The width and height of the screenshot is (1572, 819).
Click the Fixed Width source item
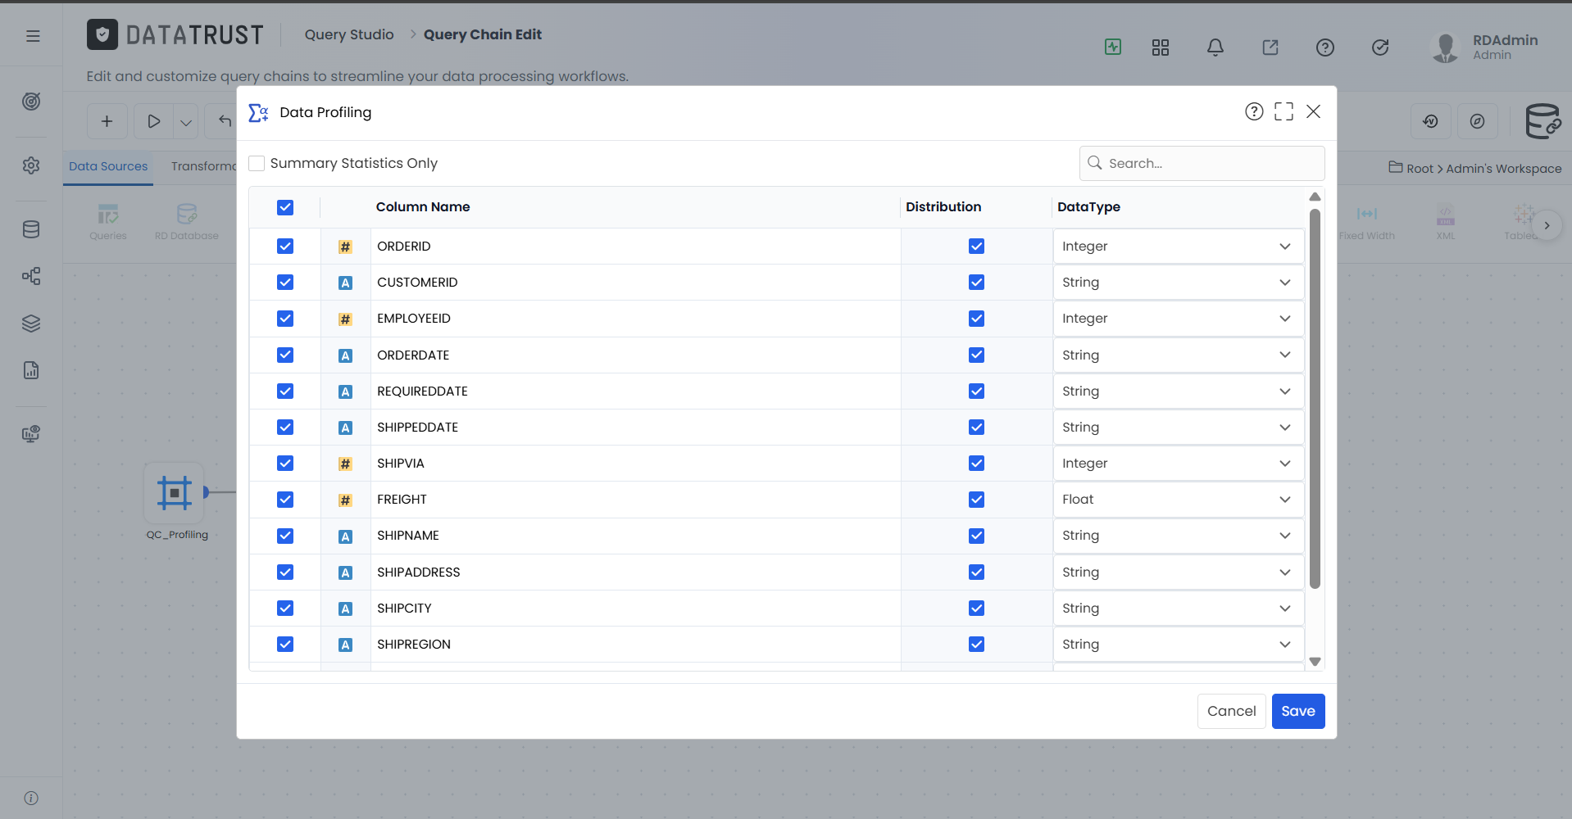tap(1367, 222)
